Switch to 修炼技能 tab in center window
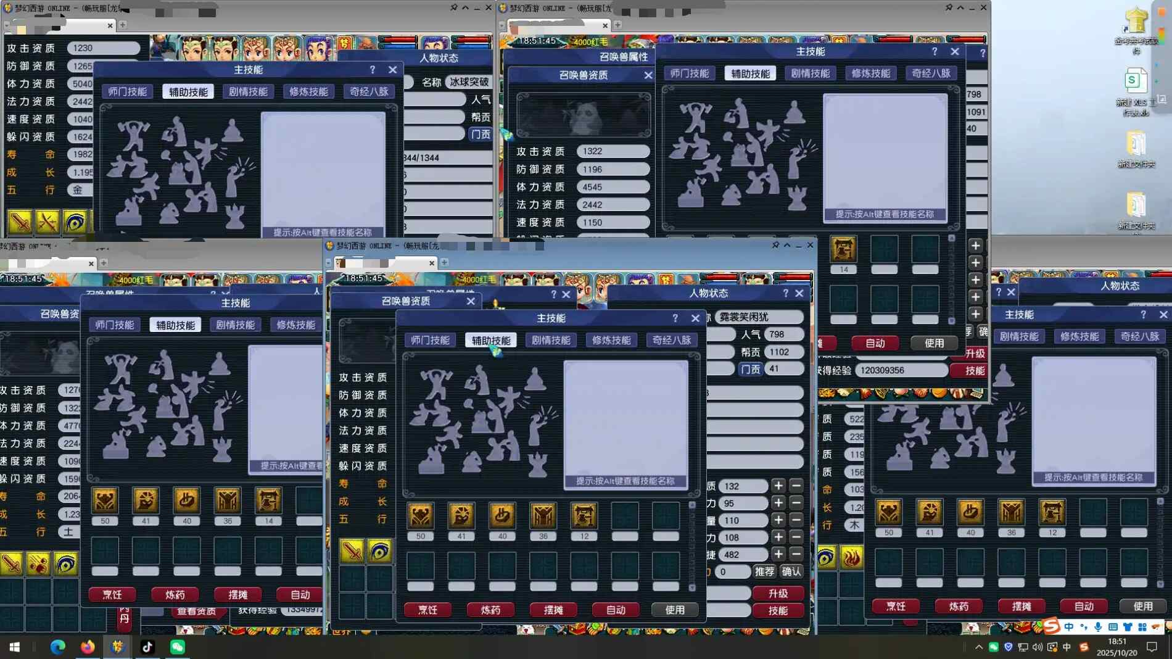Image resolution: width=1172 pixels, height=659 pixels. click(x=611, y=340)
